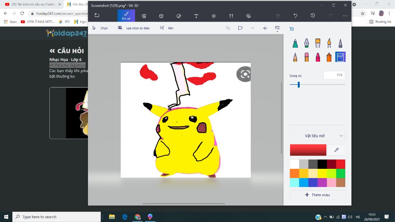Select the Eraser tool

306,57
